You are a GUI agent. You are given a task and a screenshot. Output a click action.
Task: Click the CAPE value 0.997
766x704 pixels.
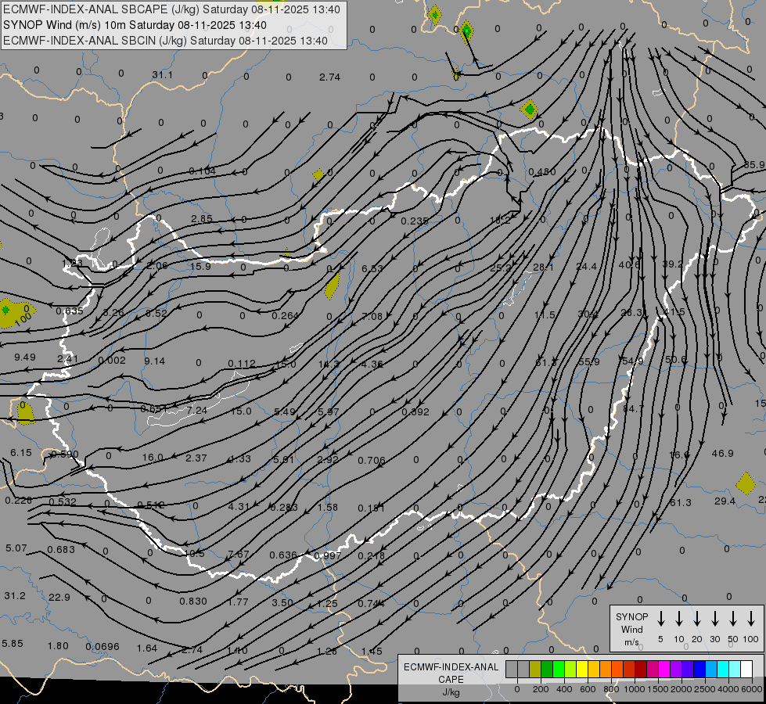pyautogui.click(x=328, y=556)
